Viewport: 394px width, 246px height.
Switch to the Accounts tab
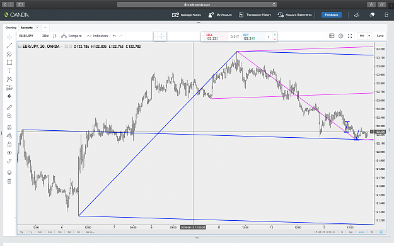click(x=26, y=28)
